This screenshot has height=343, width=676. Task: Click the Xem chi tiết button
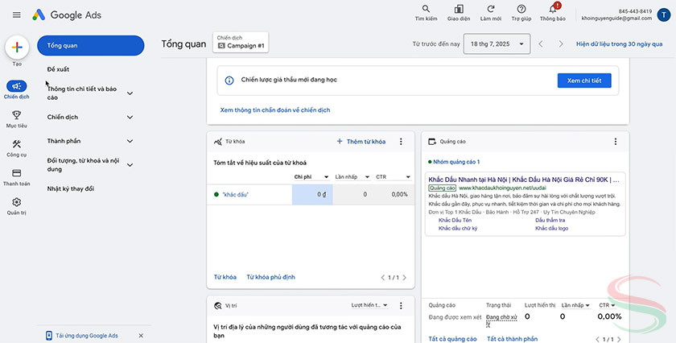coord(583,81)
